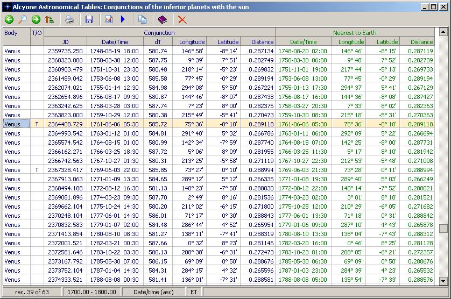Click the 1700.00 - 1800.00 status panel
Screen dimensions: 451x299
90,291
